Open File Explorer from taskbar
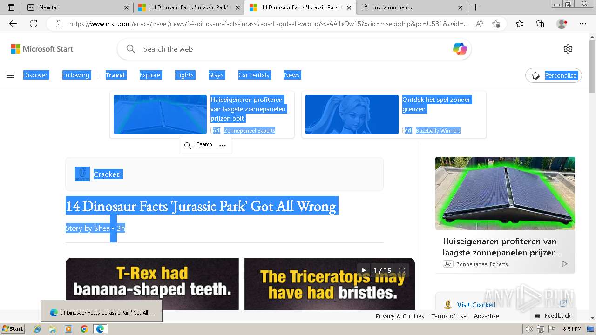Screen dimensions: 596x335 53,329
